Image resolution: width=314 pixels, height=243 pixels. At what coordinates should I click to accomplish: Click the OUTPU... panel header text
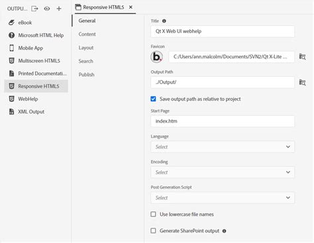[17, 9]
